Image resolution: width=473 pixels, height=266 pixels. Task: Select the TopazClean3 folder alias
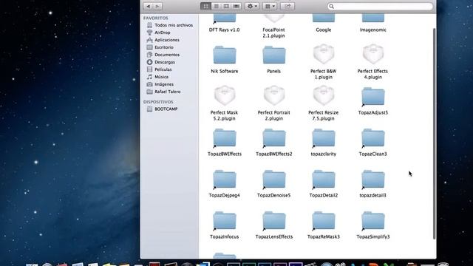(372, 137)
